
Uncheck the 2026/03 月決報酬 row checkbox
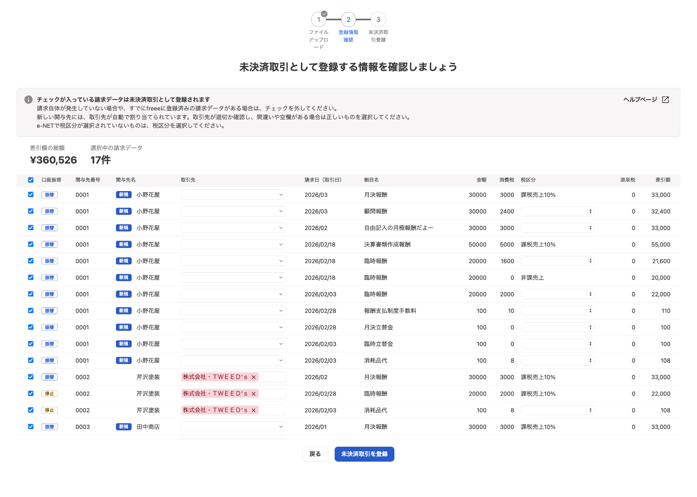(x=31, y=194)
